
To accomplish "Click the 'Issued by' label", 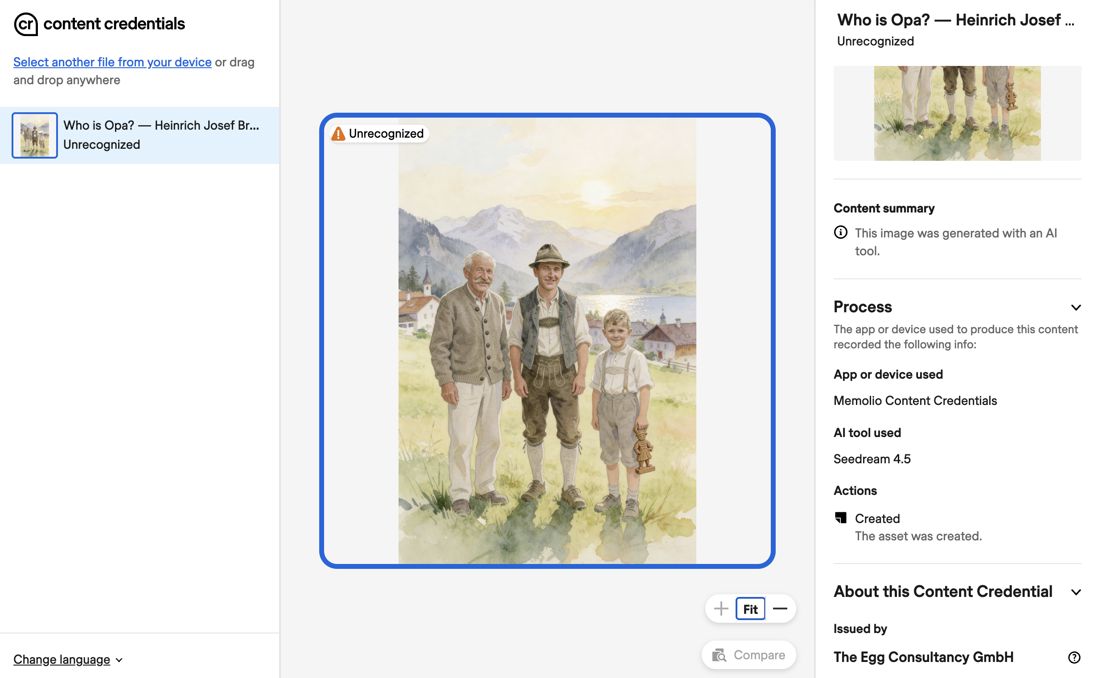I will point(860,629).
